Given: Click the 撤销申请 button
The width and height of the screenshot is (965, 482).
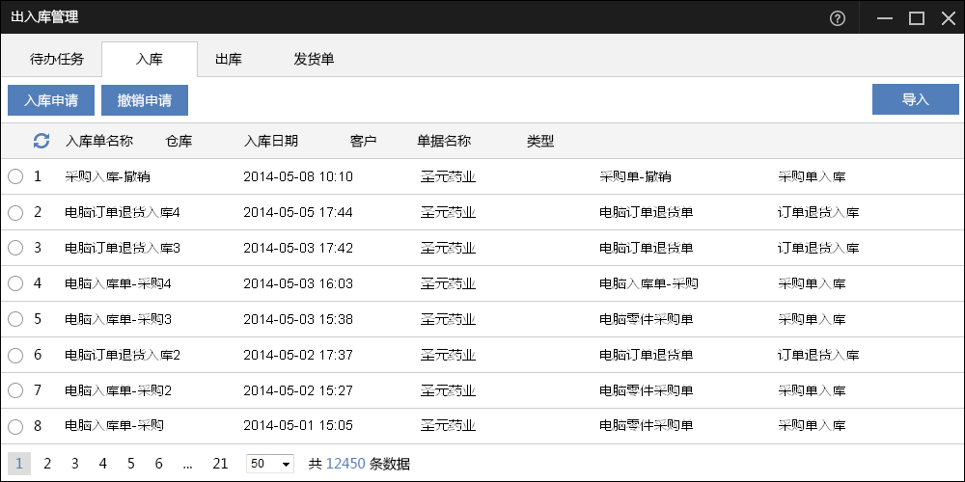Looking at the screenshot, I should point(145,100).
